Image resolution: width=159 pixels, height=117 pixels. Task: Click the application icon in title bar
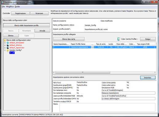[2, 2]
